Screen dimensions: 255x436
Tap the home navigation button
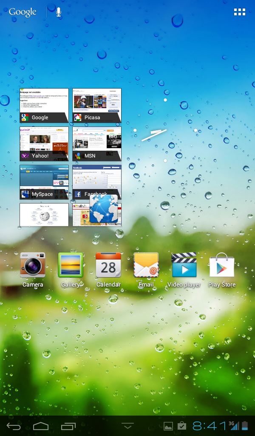tap(41, 426)
